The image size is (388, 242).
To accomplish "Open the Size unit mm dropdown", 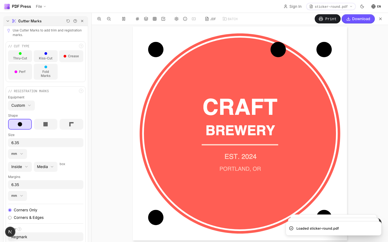I will 18,154.
